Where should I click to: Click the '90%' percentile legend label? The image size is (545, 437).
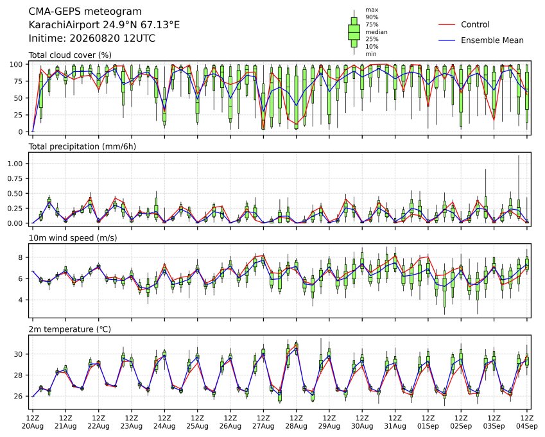372,17
